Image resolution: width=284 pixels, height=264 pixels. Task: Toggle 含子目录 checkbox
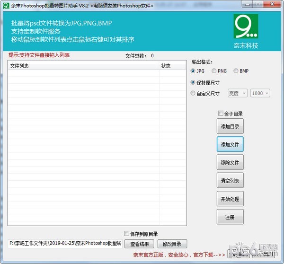[221, 114]
